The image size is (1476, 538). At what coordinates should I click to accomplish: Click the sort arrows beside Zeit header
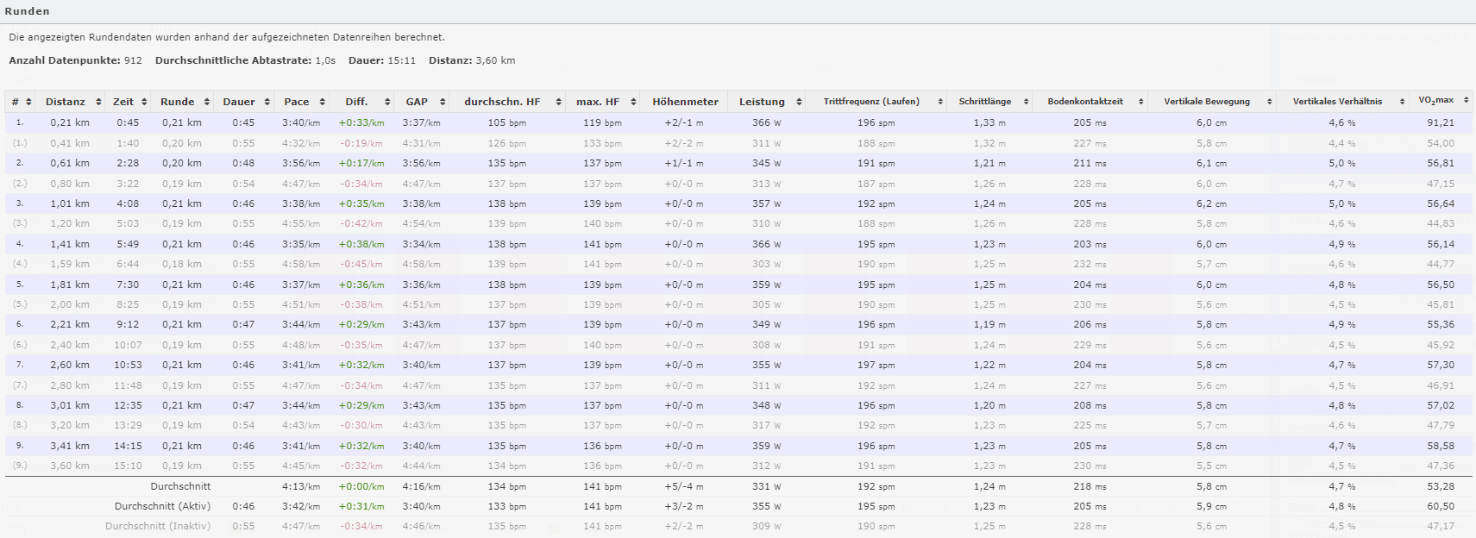click(x=144, y=102)
